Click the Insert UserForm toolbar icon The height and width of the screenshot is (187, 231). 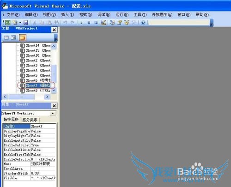[15, 23]
